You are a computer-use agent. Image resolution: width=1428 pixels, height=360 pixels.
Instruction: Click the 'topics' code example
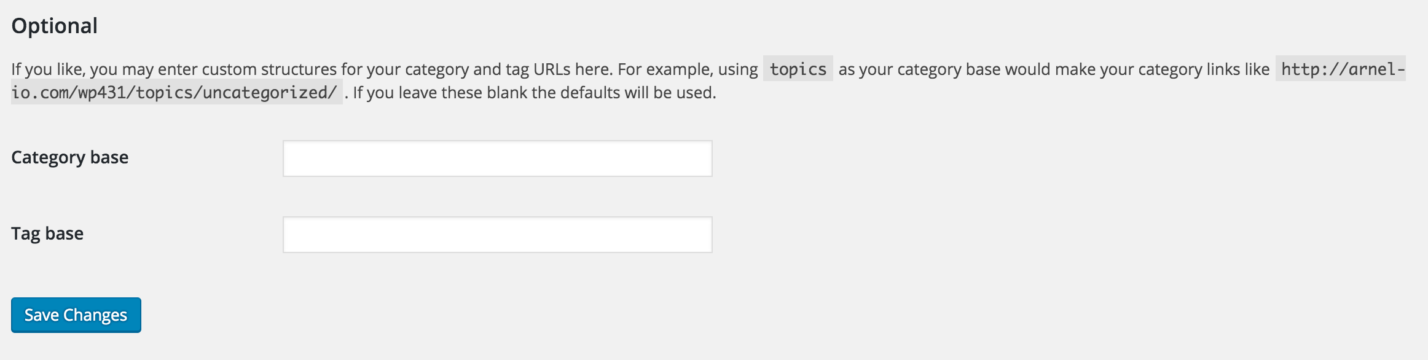[x=798, y=69]
